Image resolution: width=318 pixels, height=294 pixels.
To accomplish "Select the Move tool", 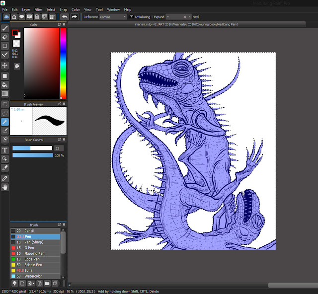I will [x=5, y=65].
